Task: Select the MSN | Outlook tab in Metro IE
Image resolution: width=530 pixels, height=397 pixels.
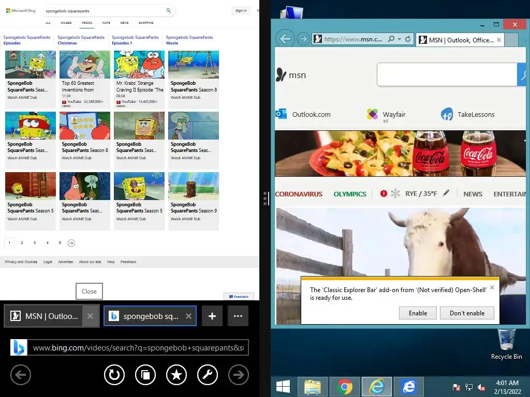Action: point(44,316)
